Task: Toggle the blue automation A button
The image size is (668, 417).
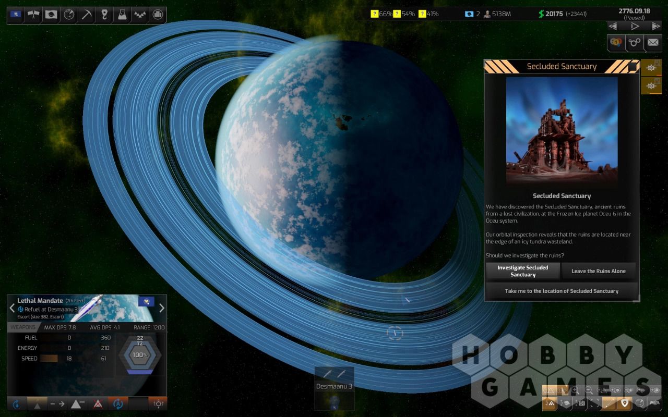Action: click(118, 403)
